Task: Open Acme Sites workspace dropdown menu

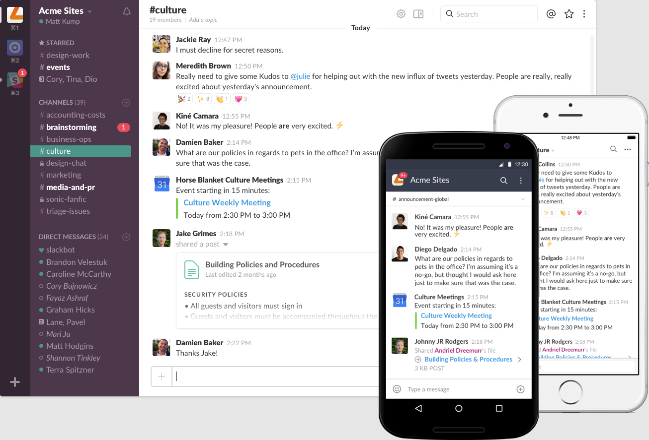Action: coord(89,11)
